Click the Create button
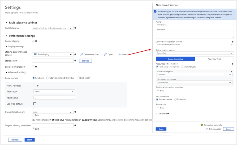 161,129
